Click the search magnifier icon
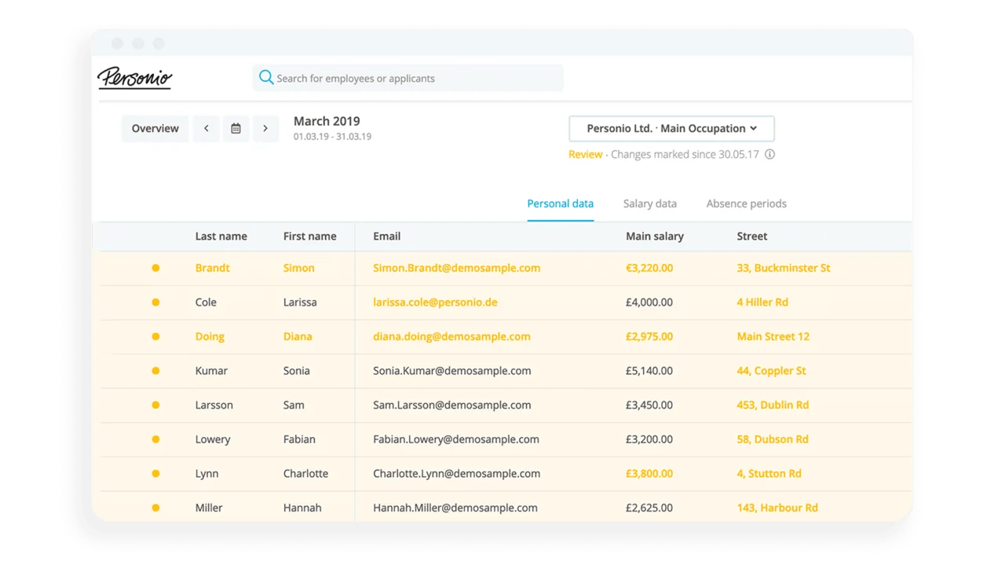 pyautogui.click(x=266, y=78)
